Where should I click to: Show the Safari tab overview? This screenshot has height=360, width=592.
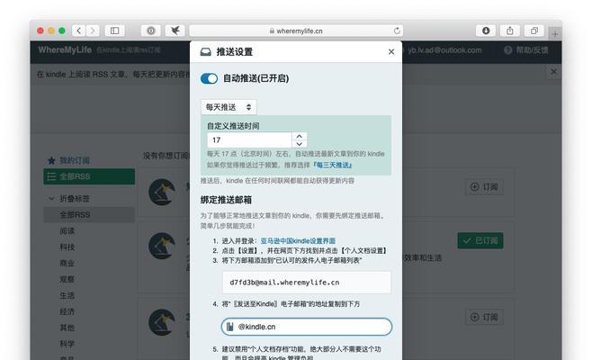534,31
